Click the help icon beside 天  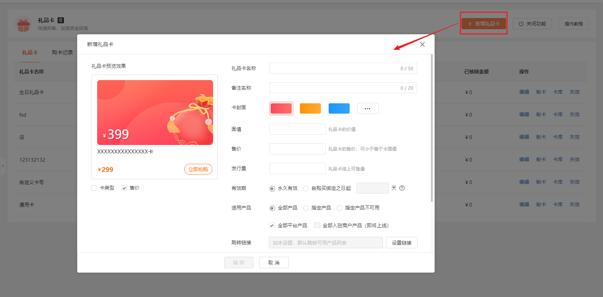point(402,188)
